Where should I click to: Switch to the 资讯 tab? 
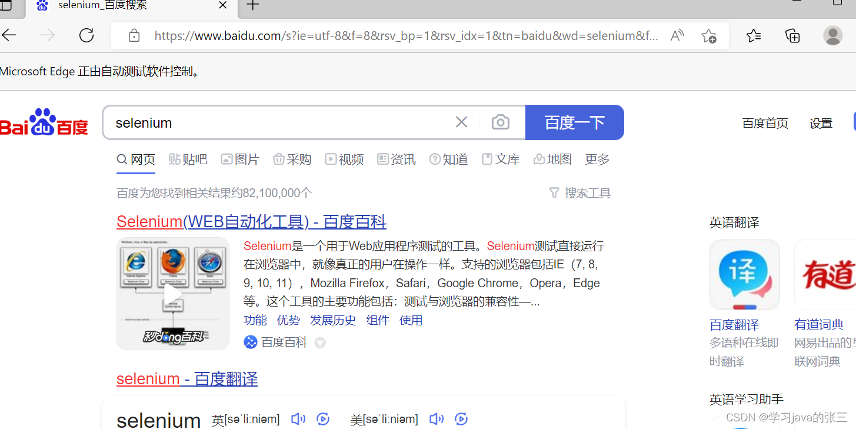tap(397, 159)
